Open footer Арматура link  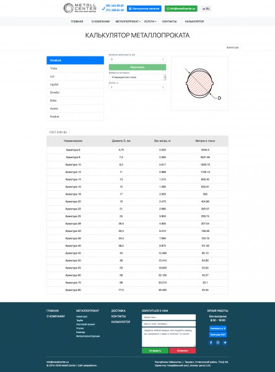(82, 316)
